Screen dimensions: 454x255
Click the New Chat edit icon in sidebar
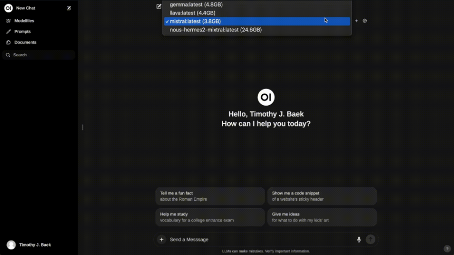tap(69, 8)
